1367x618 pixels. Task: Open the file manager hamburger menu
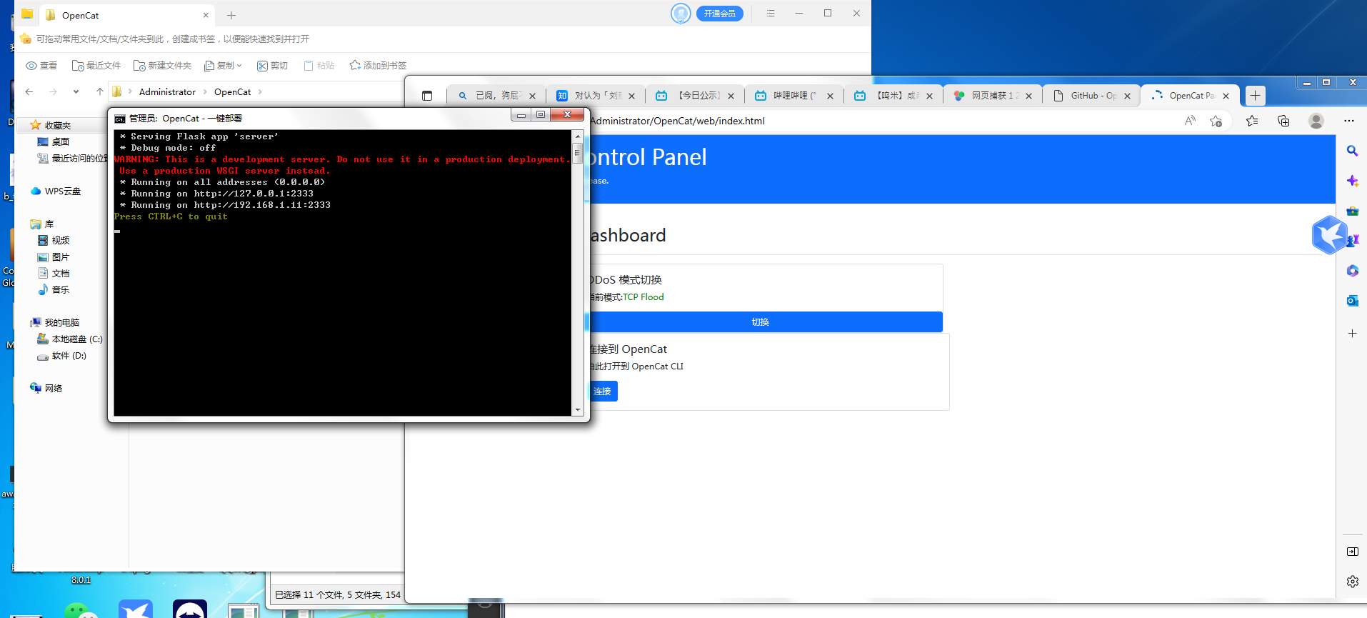pos(771,14)
